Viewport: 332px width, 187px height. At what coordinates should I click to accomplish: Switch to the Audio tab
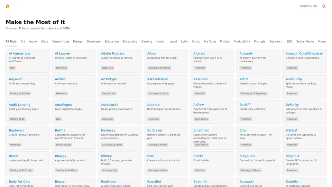[x=33, y=42]
